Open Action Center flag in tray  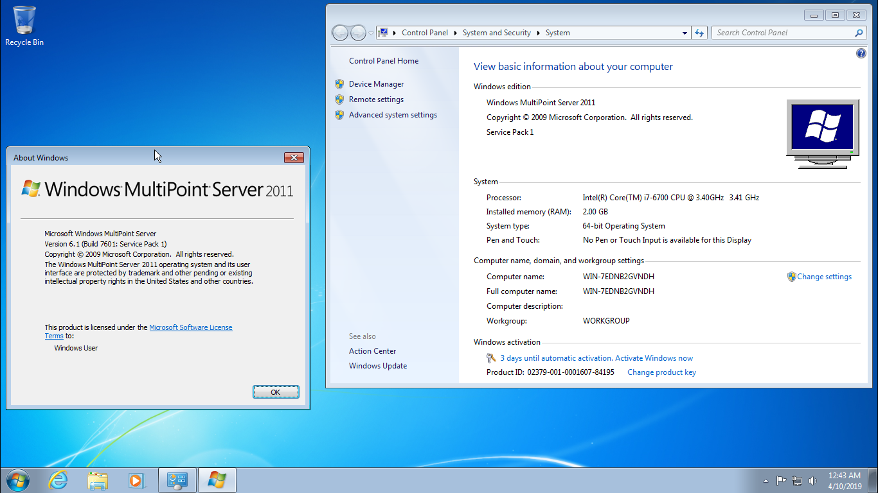tap(782, 481)
